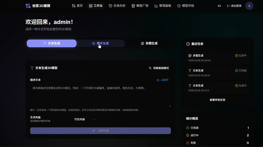Open the 文本生成 task from 20:06:41
The image size is (263, 147).
pyautogui.click(x=217, y=73)
